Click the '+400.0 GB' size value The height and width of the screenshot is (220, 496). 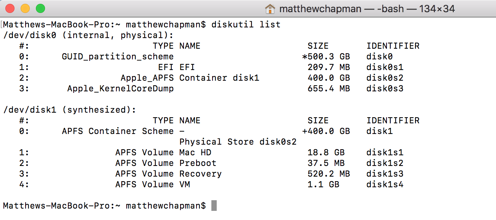tap(326, 131)
